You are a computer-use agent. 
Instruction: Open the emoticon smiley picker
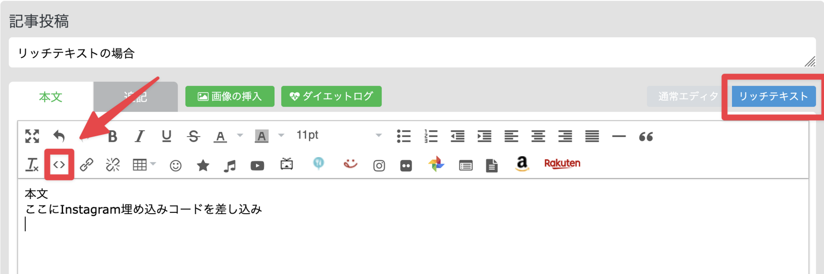tap(176, 165)
